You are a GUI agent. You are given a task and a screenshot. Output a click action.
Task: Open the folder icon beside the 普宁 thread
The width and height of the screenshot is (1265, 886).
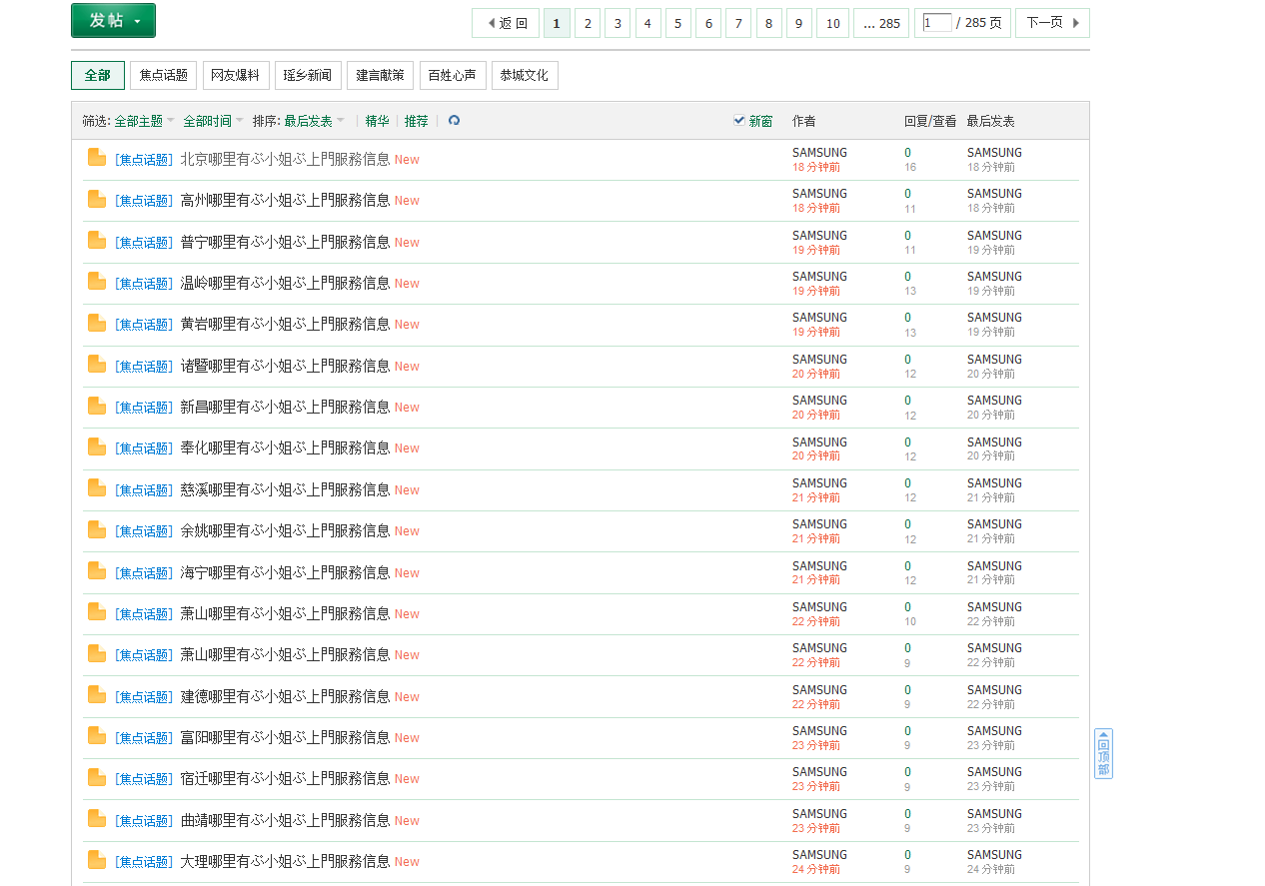[97, 241]
